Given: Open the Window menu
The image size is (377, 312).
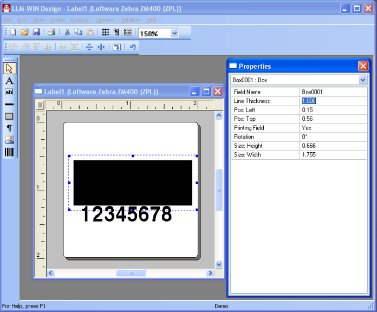Looking at the screenshot, I should [x=131, y=20].
